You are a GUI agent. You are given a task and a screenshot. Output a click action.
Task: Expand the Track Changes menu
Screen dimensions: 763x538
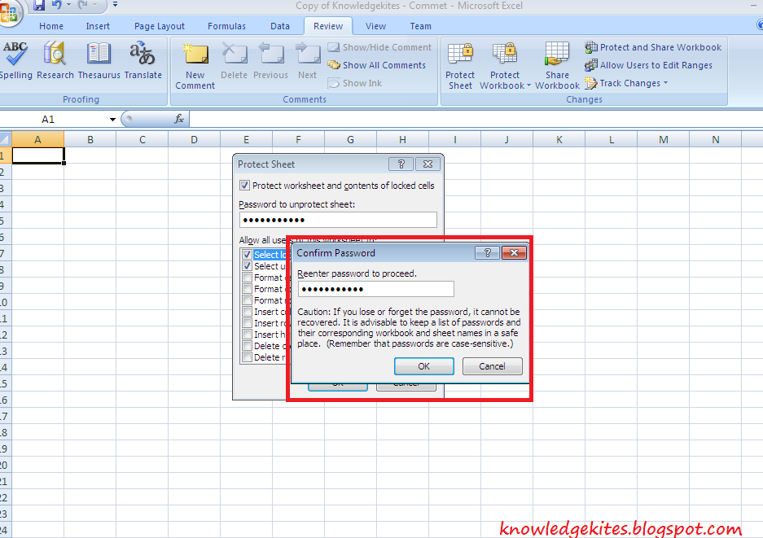[627, 82]
